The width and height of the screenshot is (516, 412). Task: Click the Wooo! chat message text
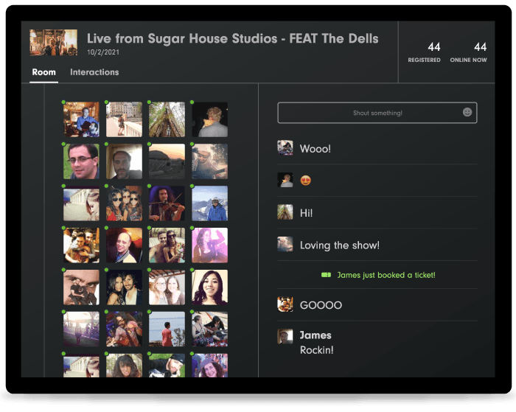click(x=315, y=149)
